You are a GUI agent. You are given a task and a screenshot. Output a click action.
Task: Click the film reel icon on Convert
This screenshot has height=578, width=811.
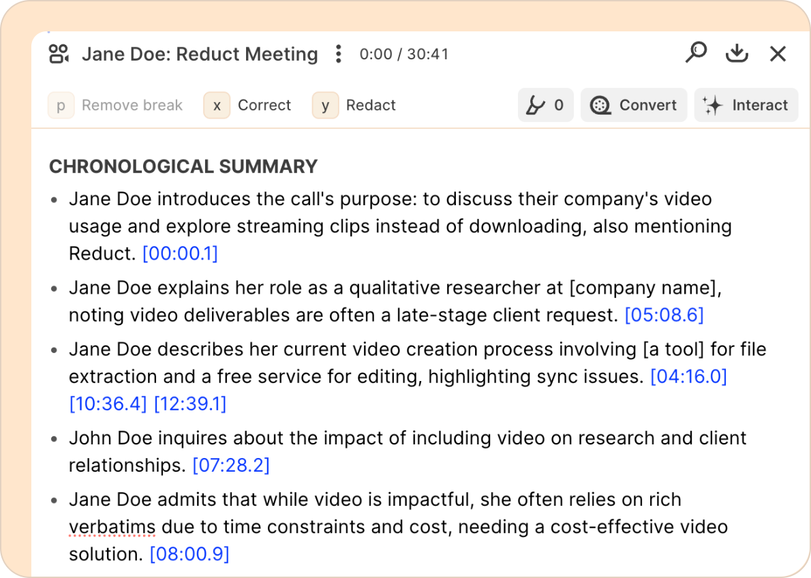[600, 105]
